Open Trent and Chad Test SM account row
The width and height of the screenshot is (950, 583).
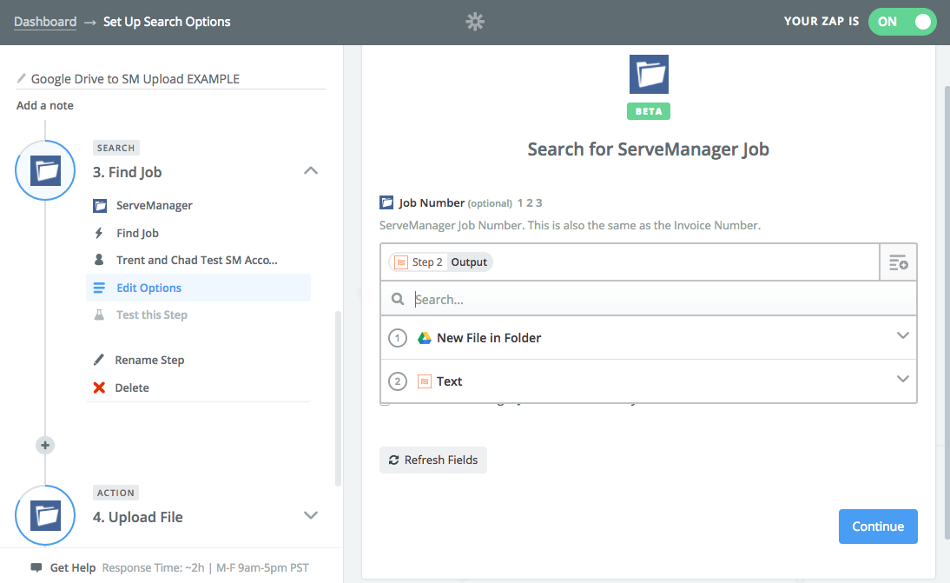click(198, 260)
